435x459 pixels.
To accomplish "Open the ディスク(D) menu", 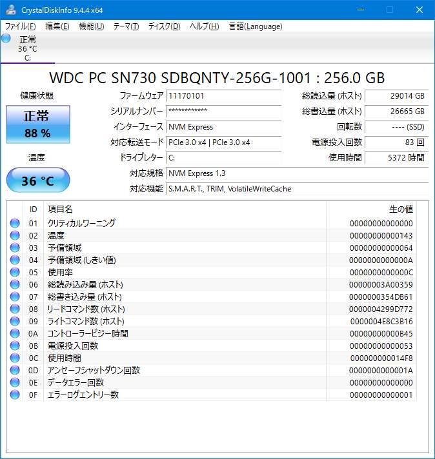I will tap(164, 26).
